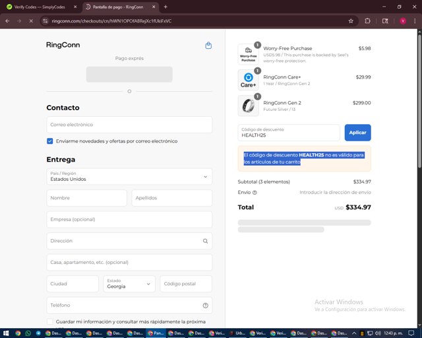422x338 pixels.
Task: Click the Código postal field
Action: point(186,284)
